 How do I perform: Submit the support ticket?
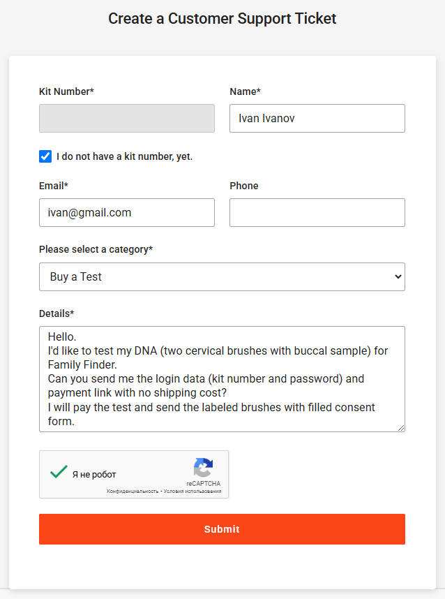[222, 529]
